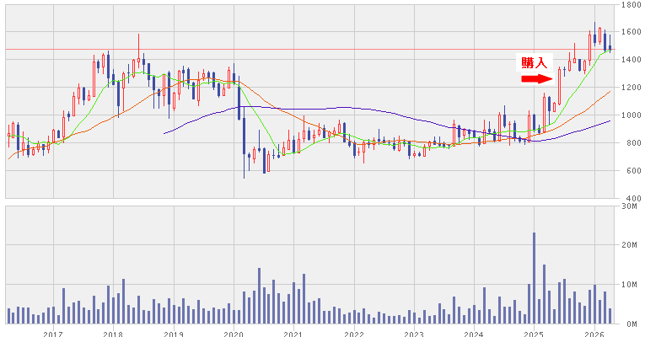Select the 2018 year label on time axis

[x=112, y=333]
